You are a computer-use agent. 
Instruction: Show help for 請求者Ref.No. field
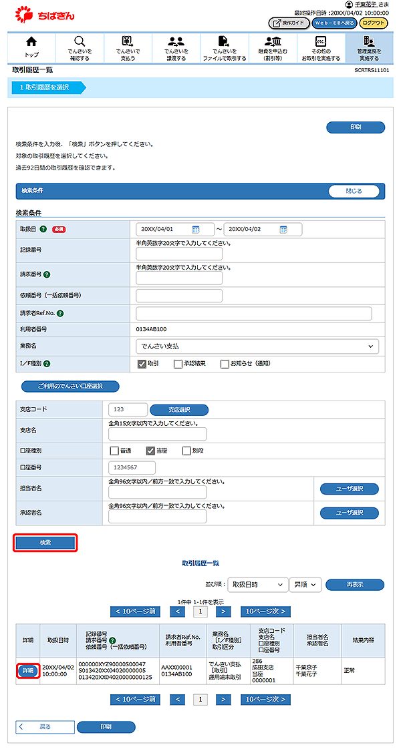[60, 314]
